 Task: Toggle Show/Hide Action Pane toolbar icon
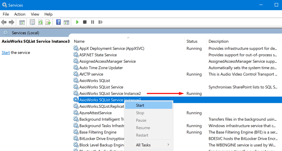pyautogui.click(x=66, y=22)
